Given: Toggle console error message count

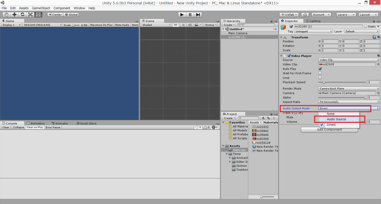Looking at the screenshot, I should 215,127.
